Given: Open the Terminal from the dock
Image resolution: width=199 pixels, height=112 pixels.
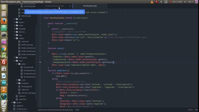Looking at the screenshot, I should point(4,35).
